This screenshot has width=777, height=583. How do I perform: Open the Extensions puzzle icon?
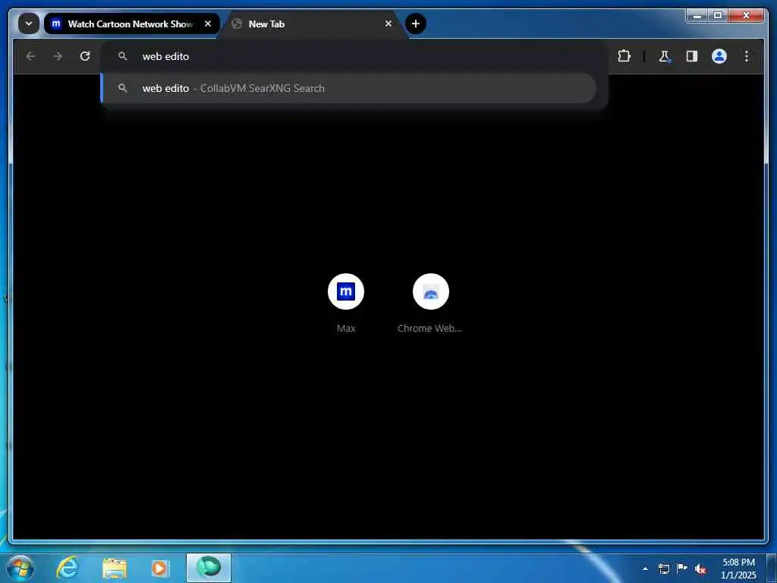(x=624, y=56)
